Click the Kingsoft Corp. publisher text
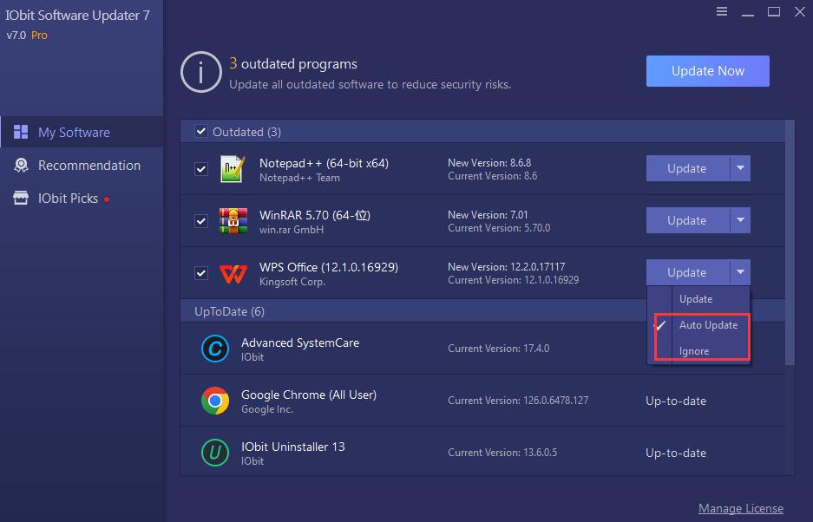The image size is (813, 522). (x=292, y=282)
